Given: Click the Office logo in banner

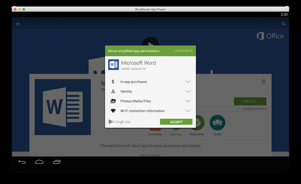Looking at the screenshot, I should [x=270, y=36].
